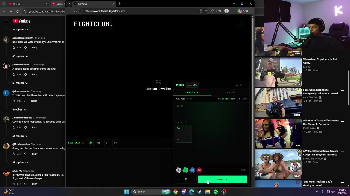Switch to the Blackjack tab

[192, 93]
